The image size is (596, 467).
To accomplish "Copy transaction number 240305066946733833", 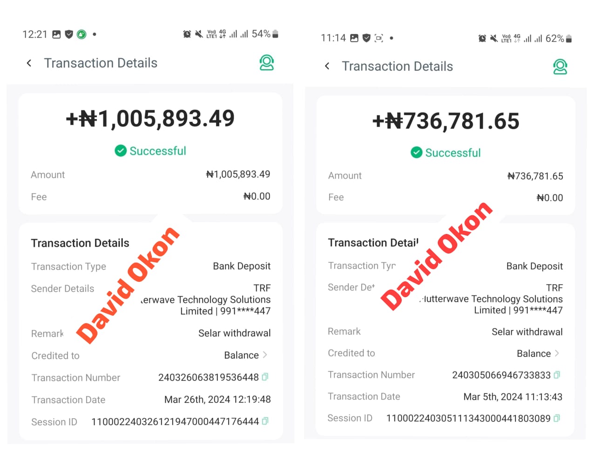I will pos(557,374).
